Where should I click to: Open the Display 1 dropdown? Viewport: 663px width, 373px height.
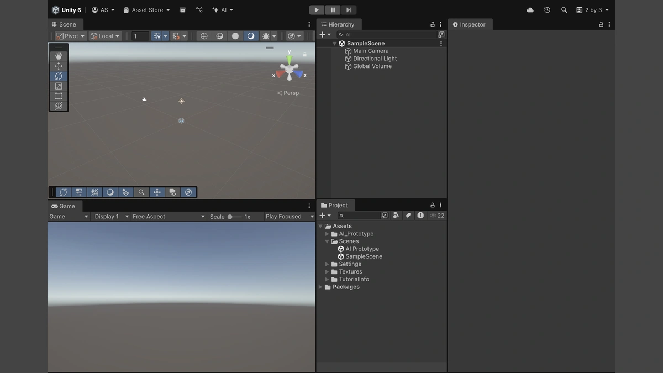[111, 217]
